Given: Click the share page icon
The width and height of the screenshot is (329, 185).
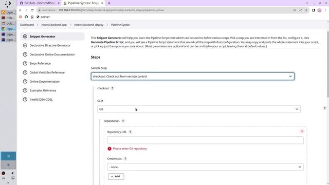Looking at the screenshot, I should coord(300,10).
